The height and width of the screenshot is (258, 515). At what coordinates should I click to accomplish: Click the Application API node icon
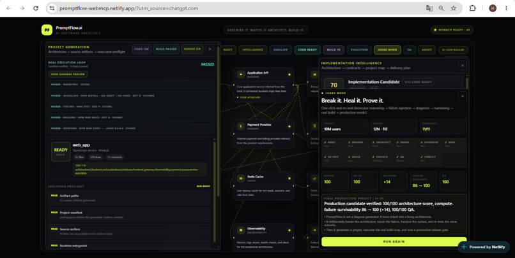[241, 75]
